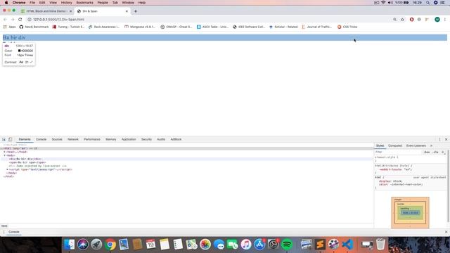Activate the inspect element picker icon
Image resolution: width=450 pixels, height=253 pixels.
tap(4, 139)
